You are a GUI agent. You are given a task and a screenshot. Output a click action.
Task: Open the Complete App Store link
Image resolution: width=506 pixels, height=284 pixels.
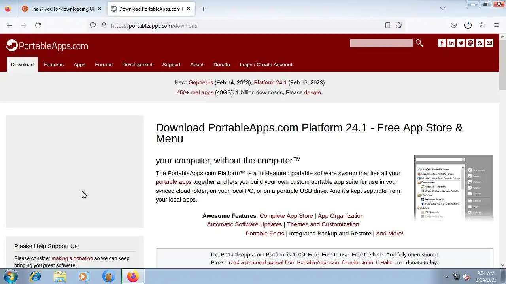pyautogui.click(x=286, y=216)
